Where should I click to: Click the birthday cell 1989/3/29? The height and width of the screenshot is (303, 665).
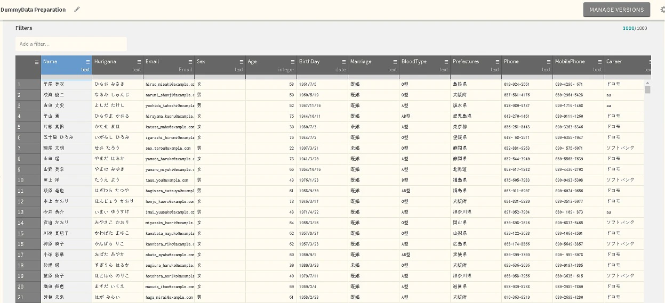pyautogui.click(x=323, y=265)
